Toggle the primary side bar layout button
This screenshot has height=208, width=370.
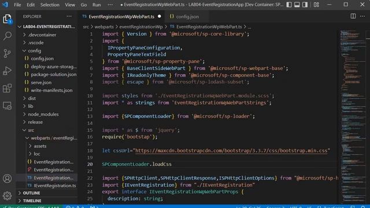[289, 5]
